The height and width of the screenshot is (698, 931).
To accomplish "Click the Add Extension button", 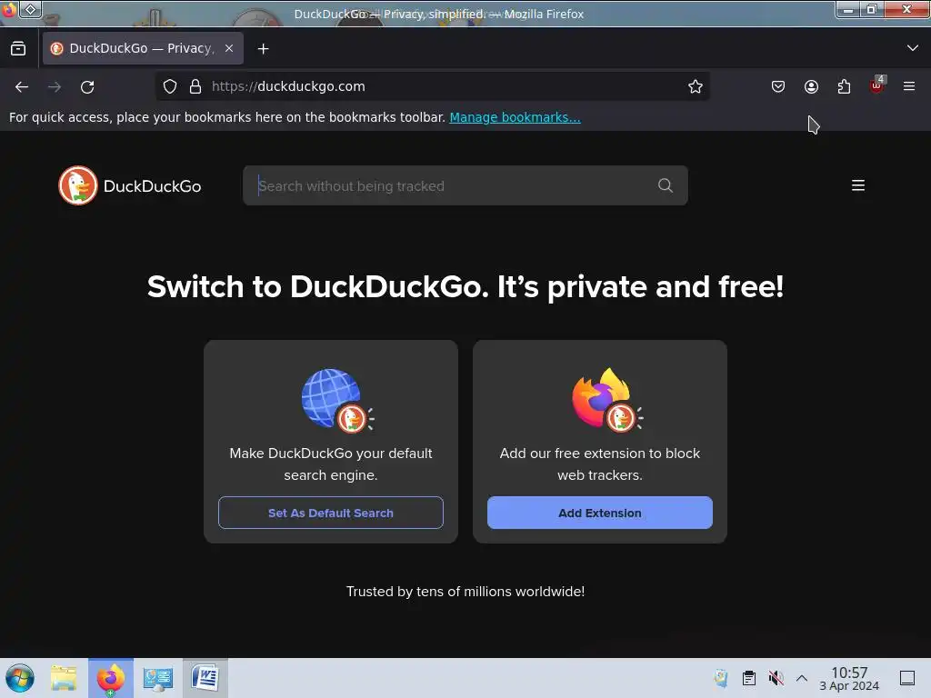I will [600, 513].
